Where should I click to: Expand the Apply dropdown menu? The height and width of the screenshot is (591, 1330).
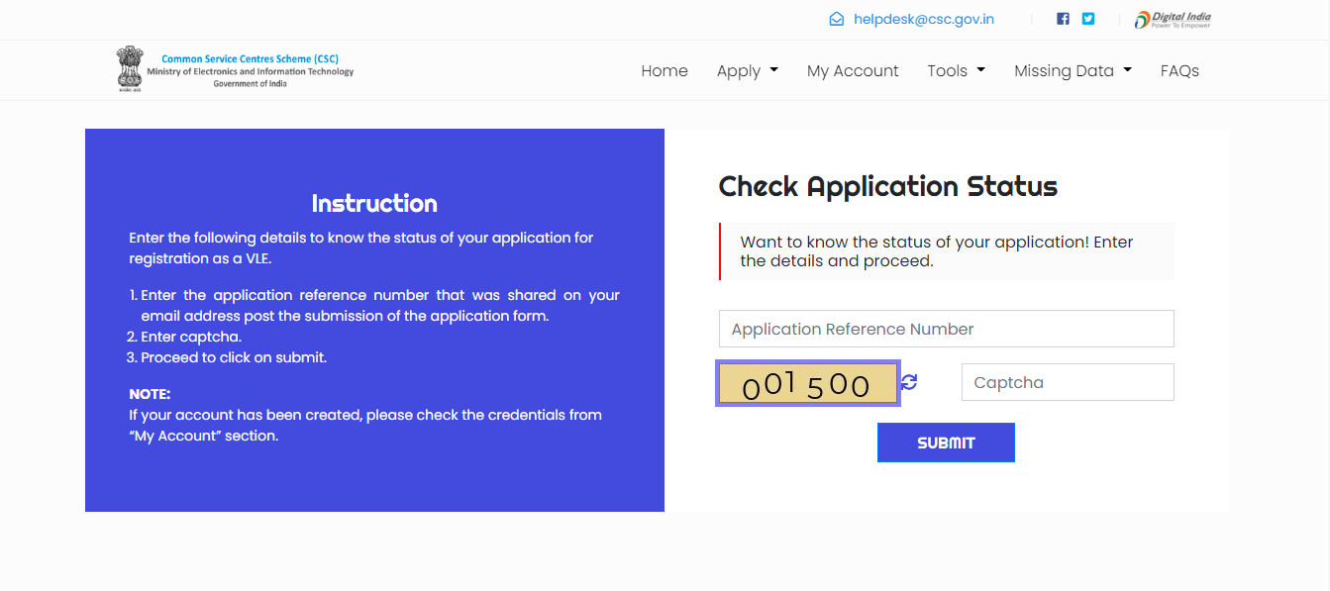[x=747, y=70]
